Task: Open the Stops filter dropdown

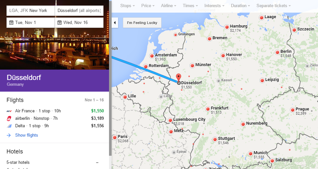Action: tap(127, 6)
